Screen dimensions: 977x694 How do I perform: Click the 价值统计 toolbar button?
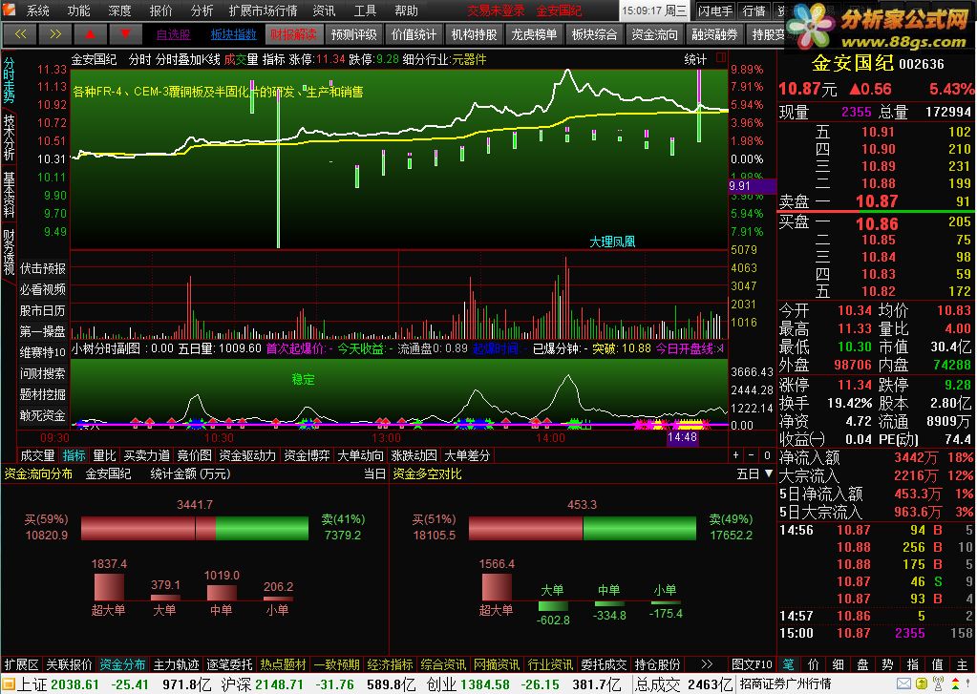pos(414,35)
